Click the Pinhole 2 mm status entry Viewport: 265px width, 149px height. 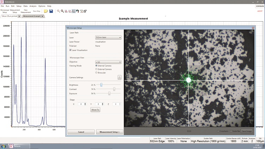click(245, 140)
